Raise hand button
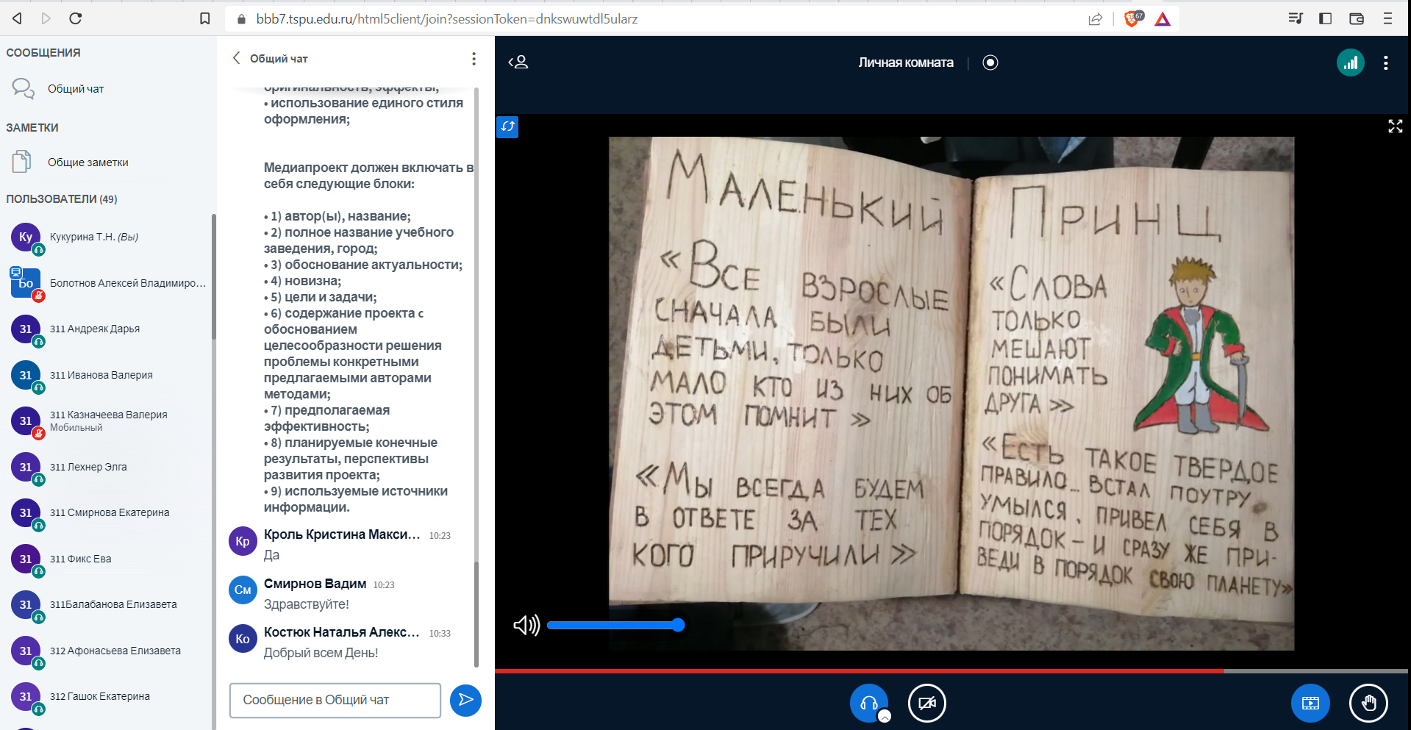1411x730 pixels. [1368, 703]
